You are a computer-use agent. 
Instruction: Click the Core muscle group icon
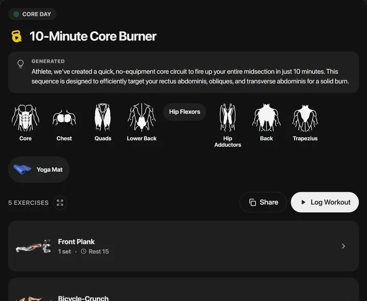[25, 117]
